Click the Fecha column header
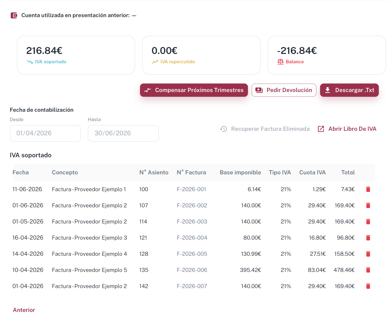Screen dimensions: 389x321 coord(21,172)
